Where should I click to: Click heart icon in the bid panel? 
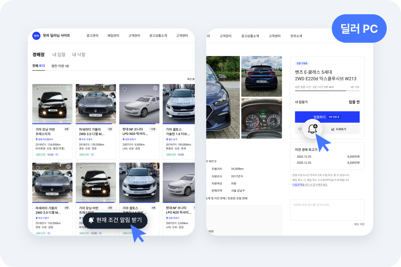tap(300, 129)
